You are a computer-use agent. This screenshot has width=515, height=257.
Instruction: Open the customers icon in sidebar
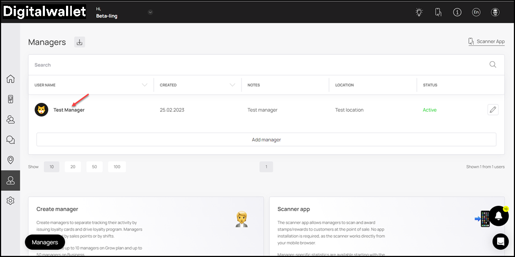click(x=11, y=119)
